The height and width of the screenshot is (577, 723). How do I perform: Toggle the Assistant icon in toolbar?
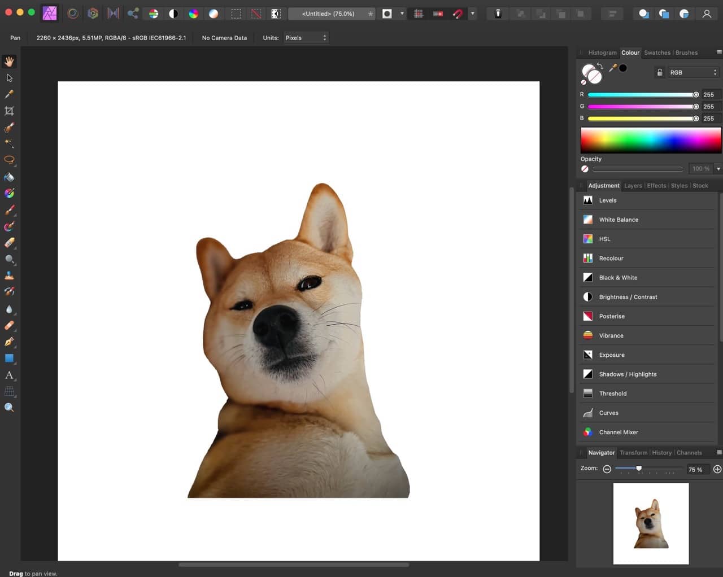point(498,14)
